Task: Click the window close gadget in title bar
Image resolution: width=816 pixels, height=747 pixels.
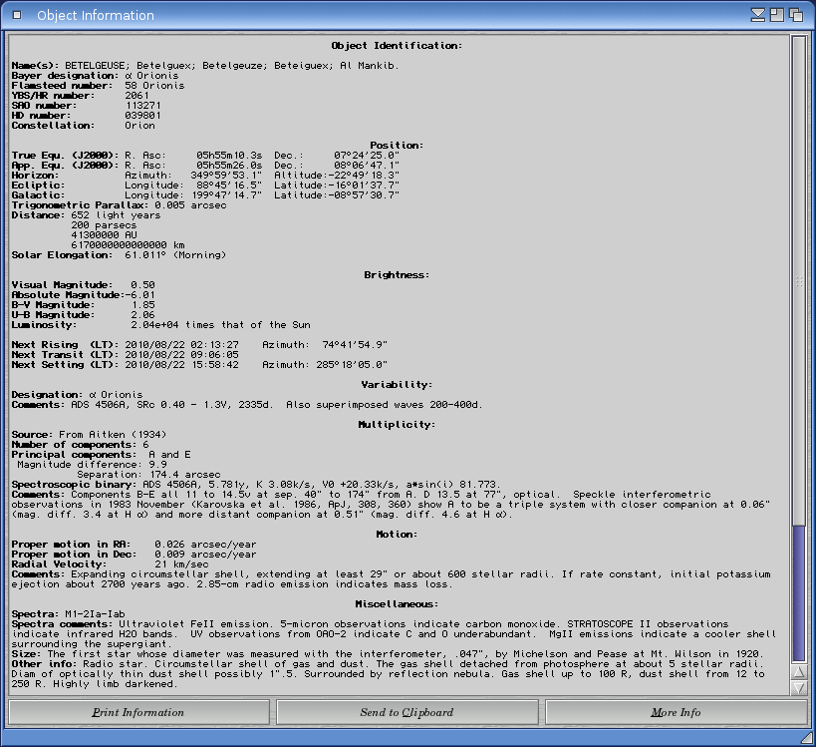Action: (x=16, y=15)
